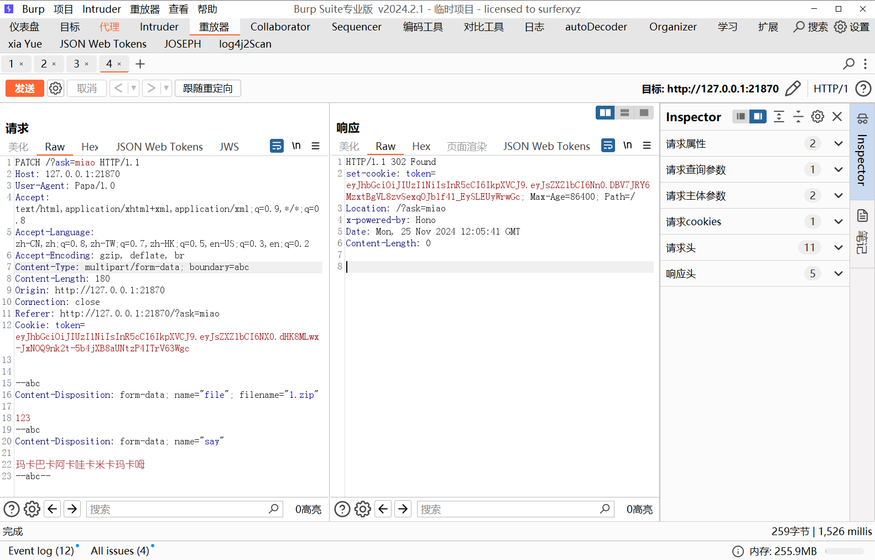Dock Inspector with right layout icon

758,116
